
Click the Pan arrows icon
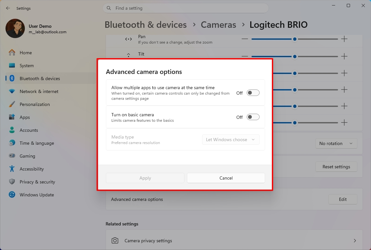pos(129,39)
